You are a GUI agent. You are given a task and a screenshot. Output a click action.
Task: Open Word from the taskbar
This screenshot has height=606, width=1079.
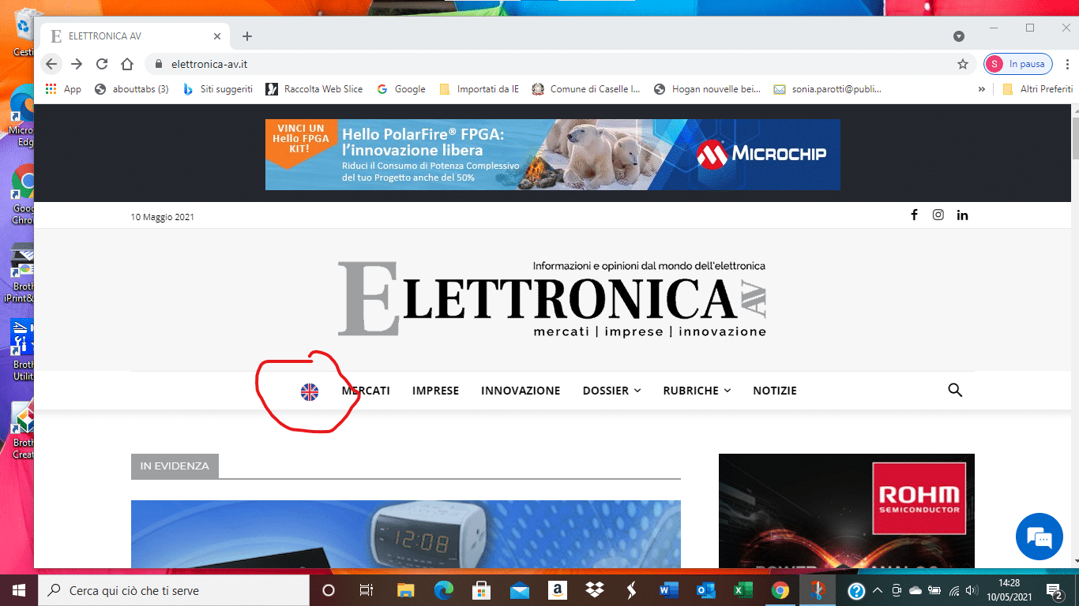(668, 590)
